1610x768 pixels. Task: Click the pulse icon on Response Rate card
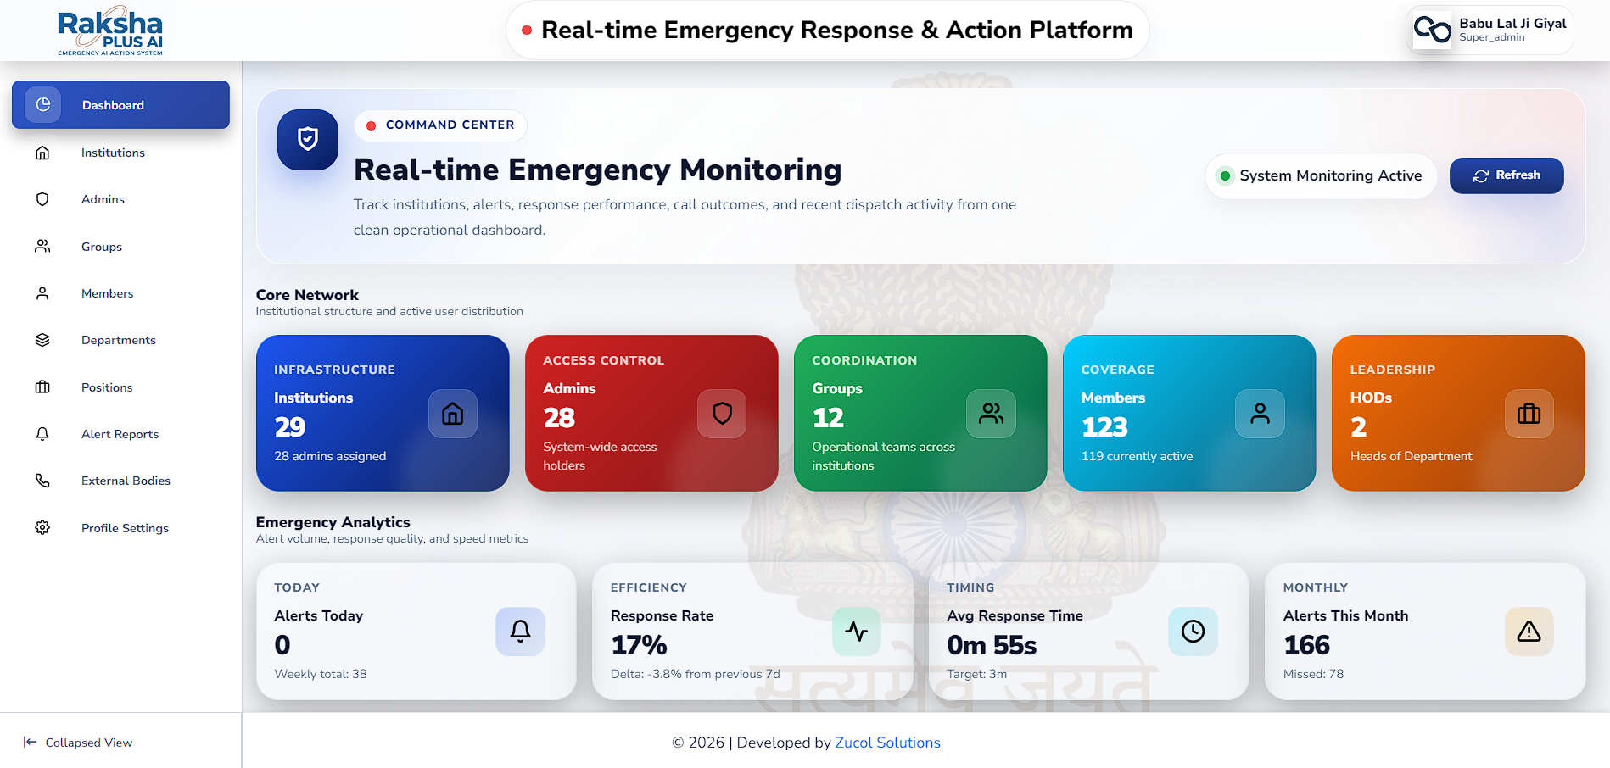point(857,632)
